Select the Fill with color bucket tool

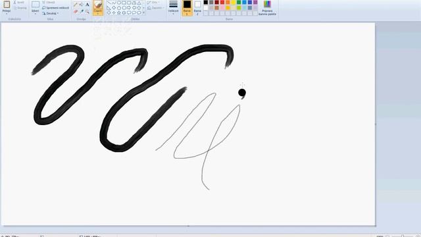(82, 5)
